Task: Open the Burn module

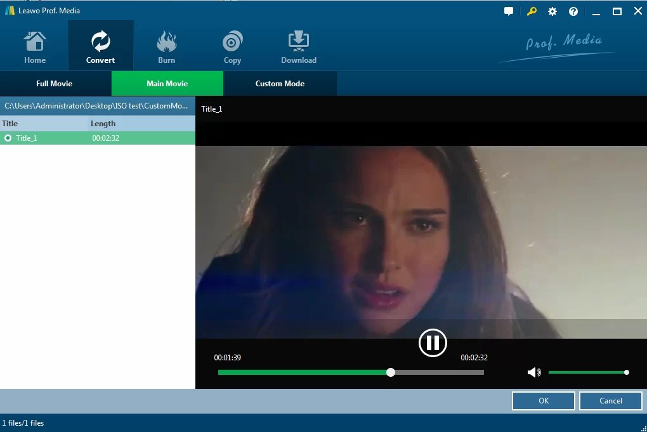Action: click(x=166, y=44)
